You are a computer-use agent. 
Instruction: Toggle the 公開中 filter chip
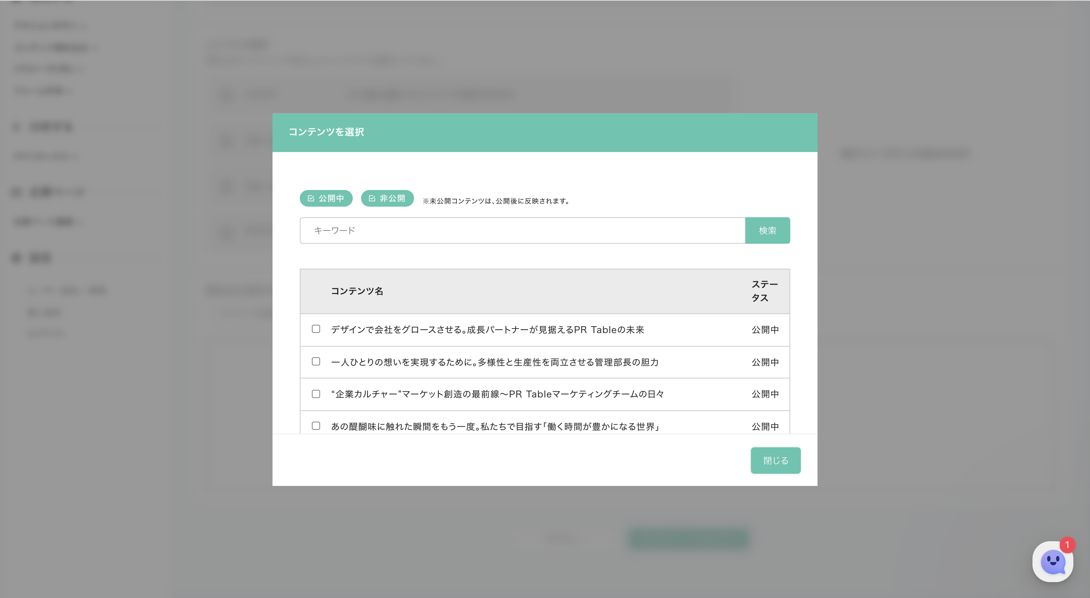[326, 198]
